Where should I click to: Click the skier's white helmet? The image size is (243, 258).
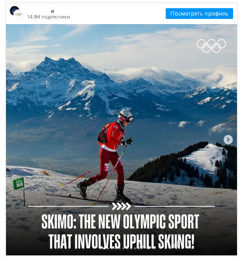[x=125, y=114]
